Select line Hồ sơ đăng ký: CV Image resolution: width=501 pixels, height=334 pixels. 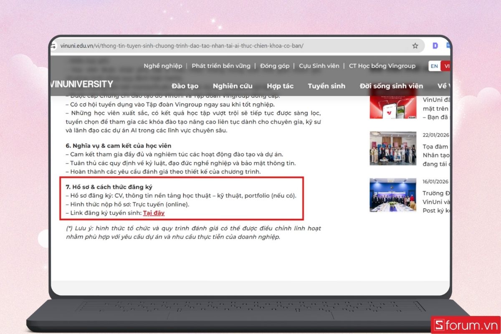coord(181,196)
